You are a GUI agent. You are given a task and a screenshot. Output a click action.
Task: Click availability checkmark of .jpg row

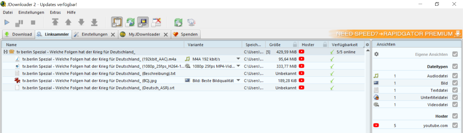(x=332, y=81)
